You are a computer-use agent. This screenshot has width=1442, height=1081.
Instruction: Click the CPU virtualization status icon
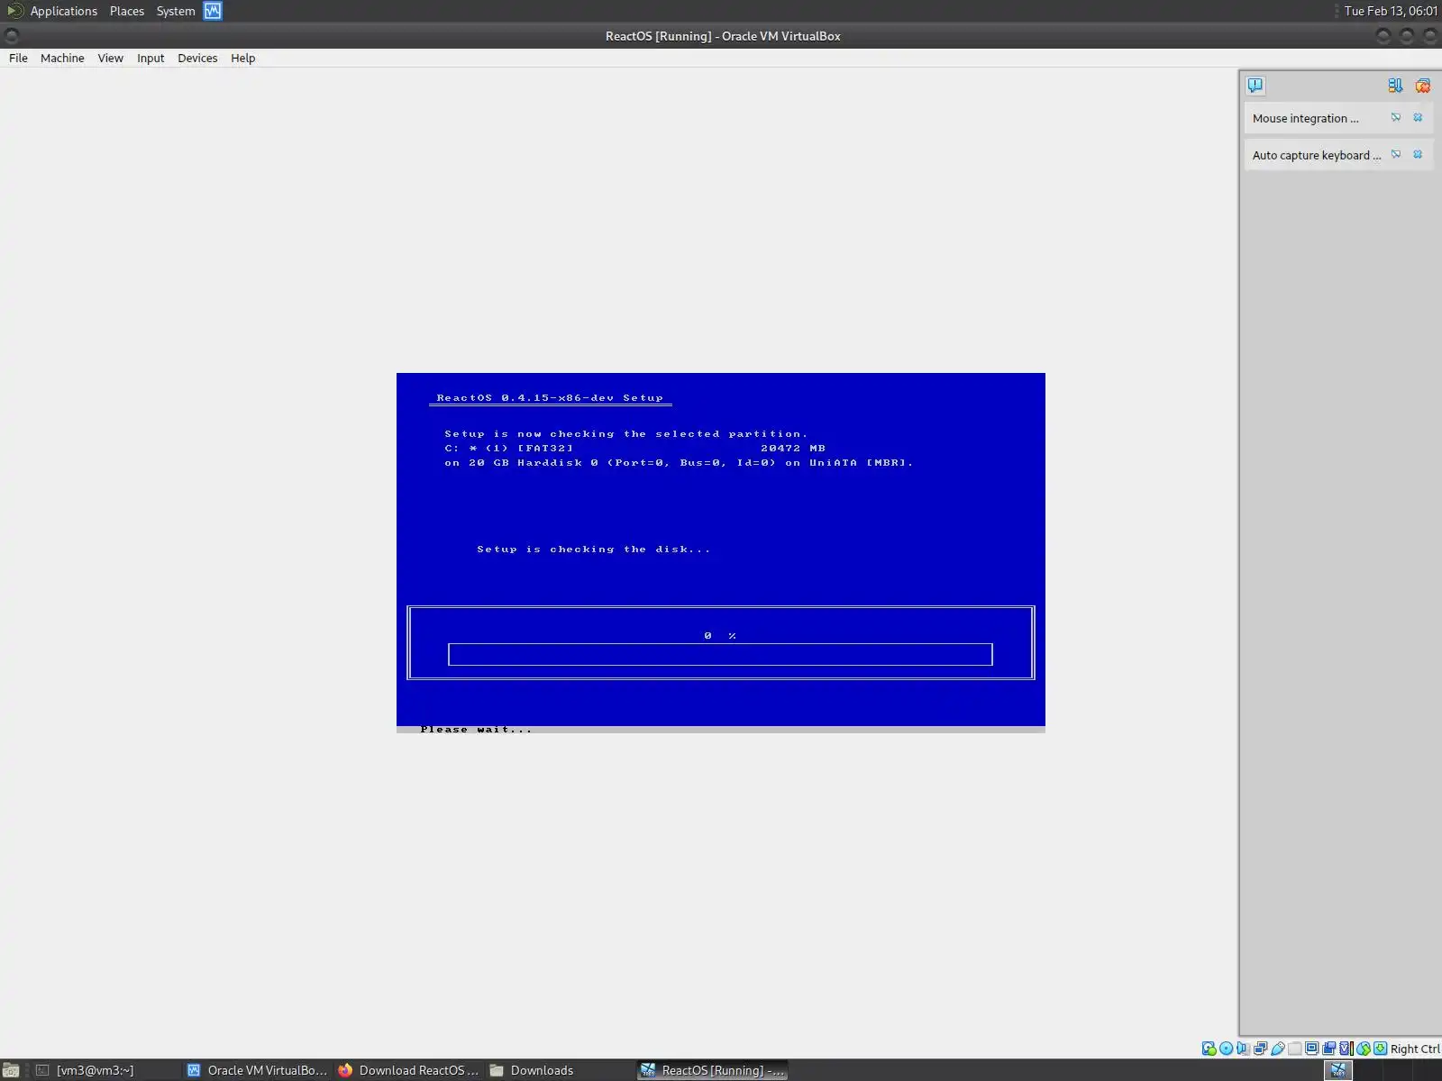[1346, 1049]
